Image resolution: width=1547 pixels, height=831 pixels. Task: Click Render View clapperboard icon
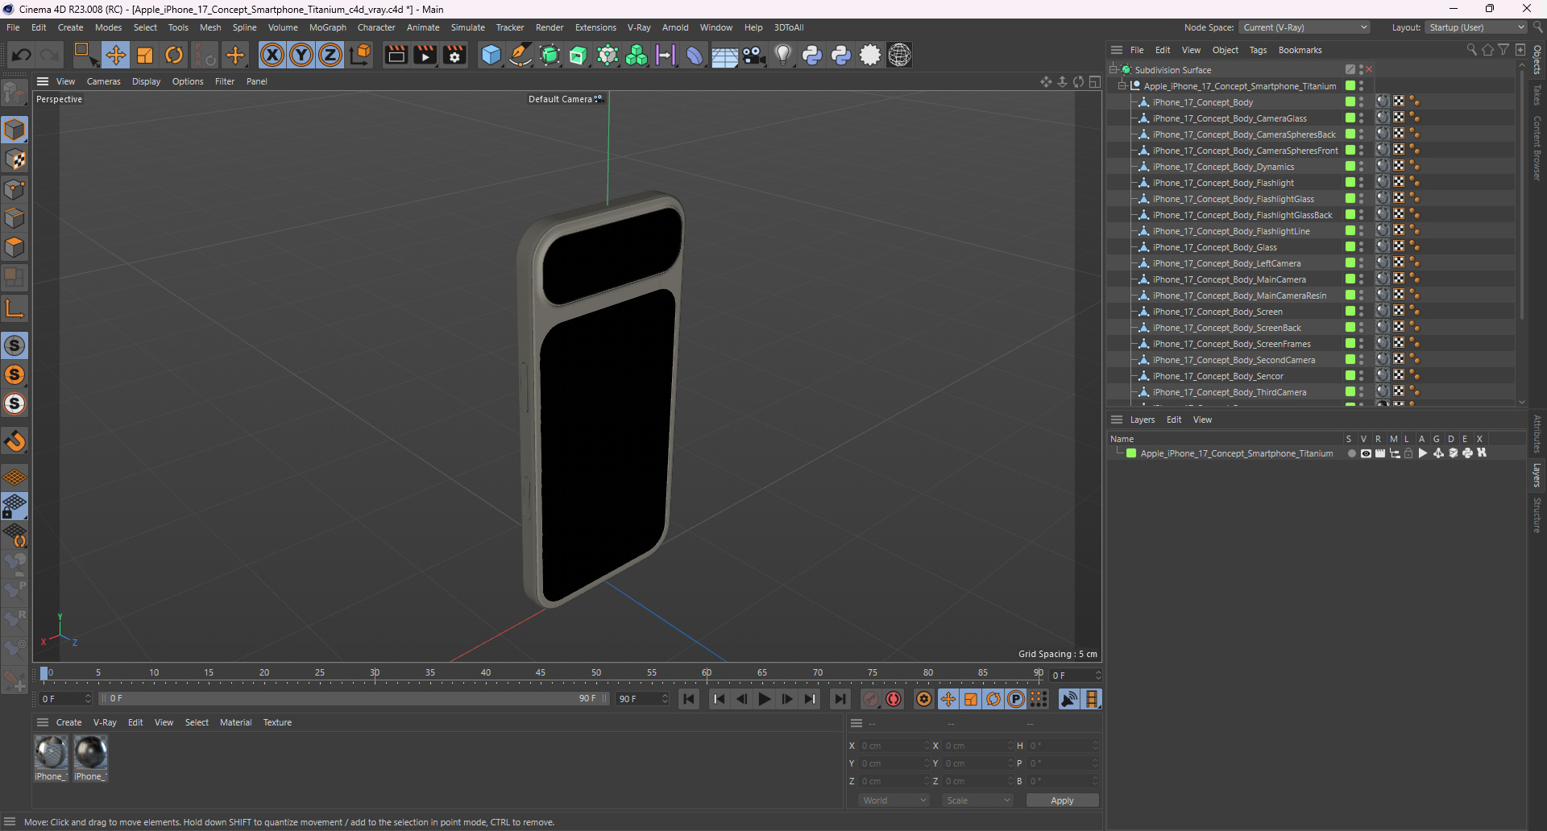coord(396,55)
